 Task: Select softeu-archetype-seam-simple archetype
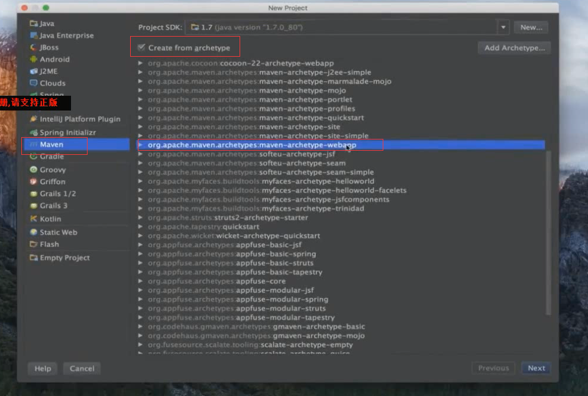pos(261,172)
